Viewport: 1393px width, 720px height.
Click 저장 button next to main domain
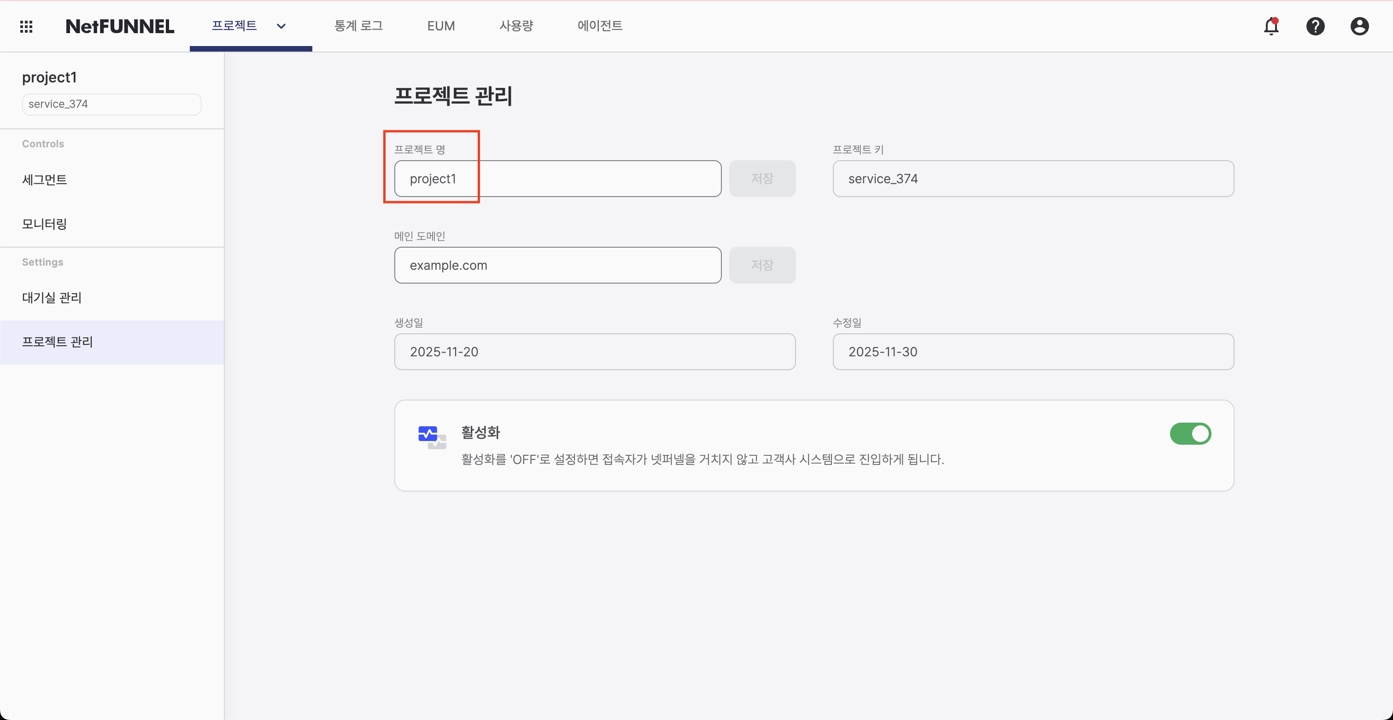pos(762,265)
